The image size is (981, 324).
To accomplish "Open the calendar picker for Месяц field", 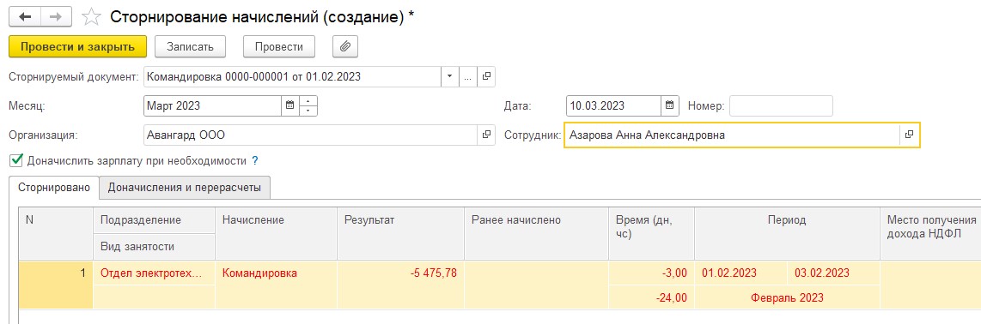I will click(289, 105).
